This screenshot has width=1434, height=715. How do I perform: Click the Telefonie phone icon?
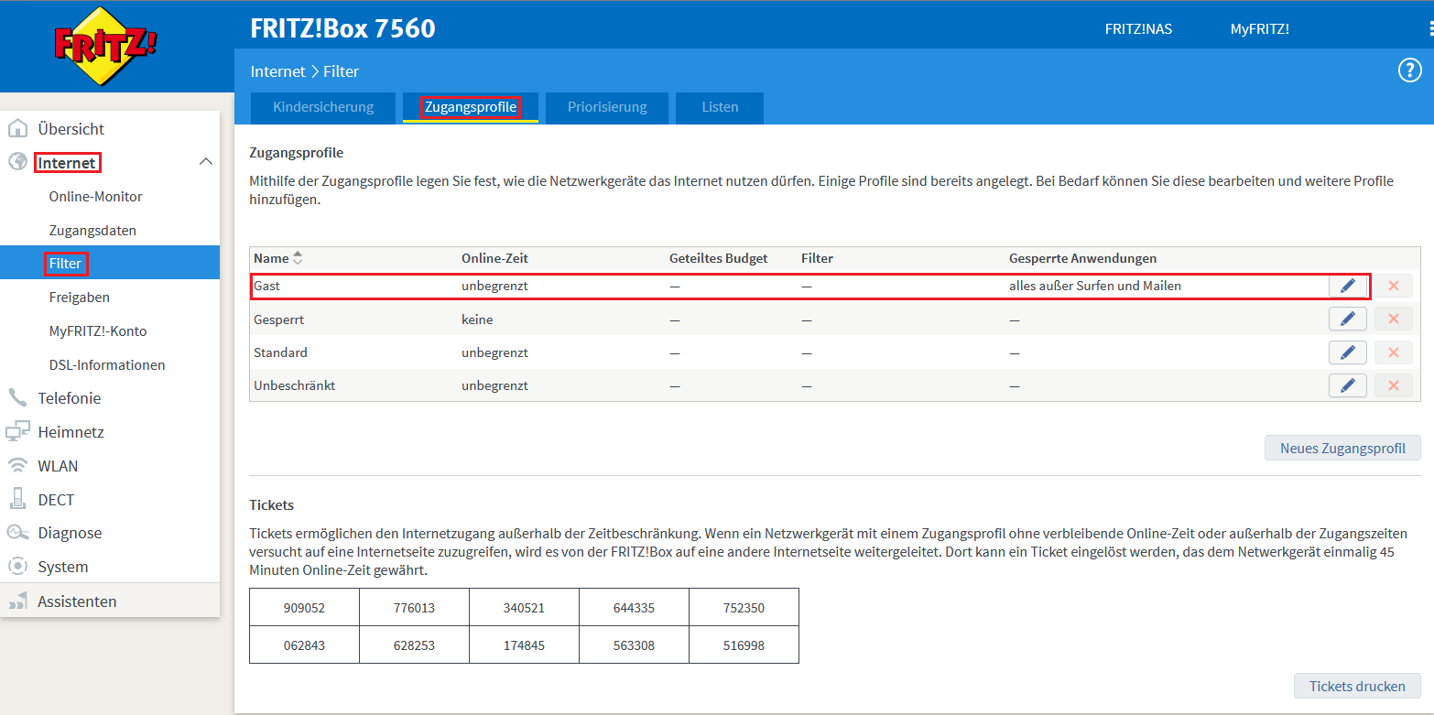coord(17,397)
